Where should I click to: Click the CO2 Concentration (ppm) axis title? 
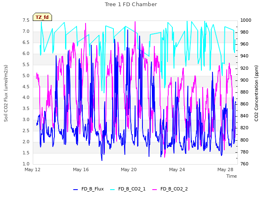[x=256, y=93]
